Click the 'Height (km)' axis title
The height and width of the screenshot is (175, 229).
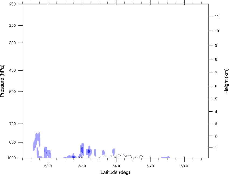tap(226, 81)
